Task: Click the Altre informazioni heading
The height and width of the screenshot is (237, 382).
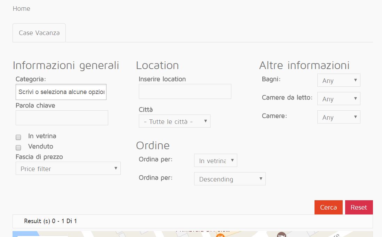Action: (304, 66)
